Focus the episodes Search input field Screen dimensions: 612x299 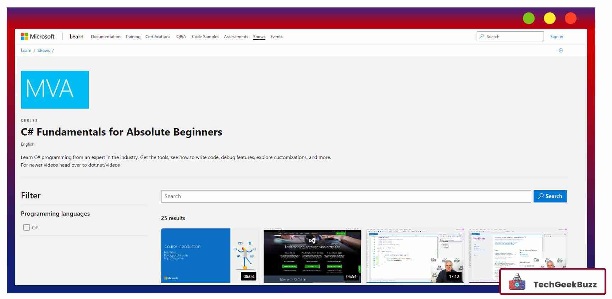coord(346,196)
